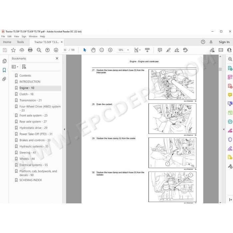Zoom out with minus icon

(x=102, y=50)
